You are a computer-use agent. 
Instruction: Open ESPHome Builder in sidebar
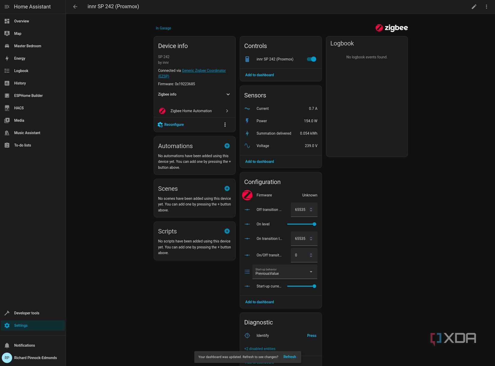[x=28, y=95]
